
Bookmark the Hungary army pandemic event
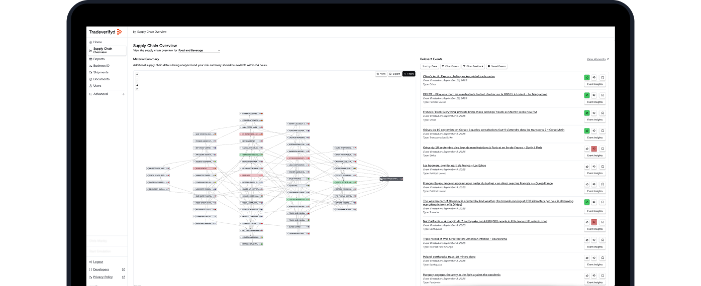pos(603,275)
